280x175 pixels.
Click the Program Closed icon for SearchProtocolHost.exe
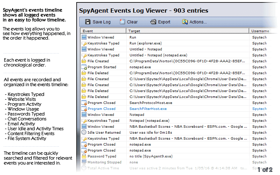pos(84,103)
